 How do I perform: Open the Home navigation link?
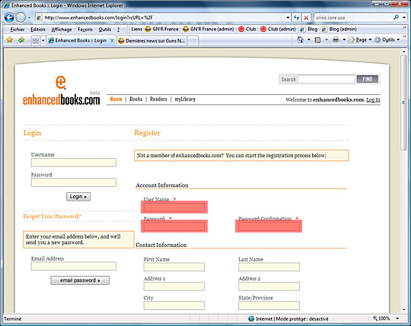coord(116,99)
